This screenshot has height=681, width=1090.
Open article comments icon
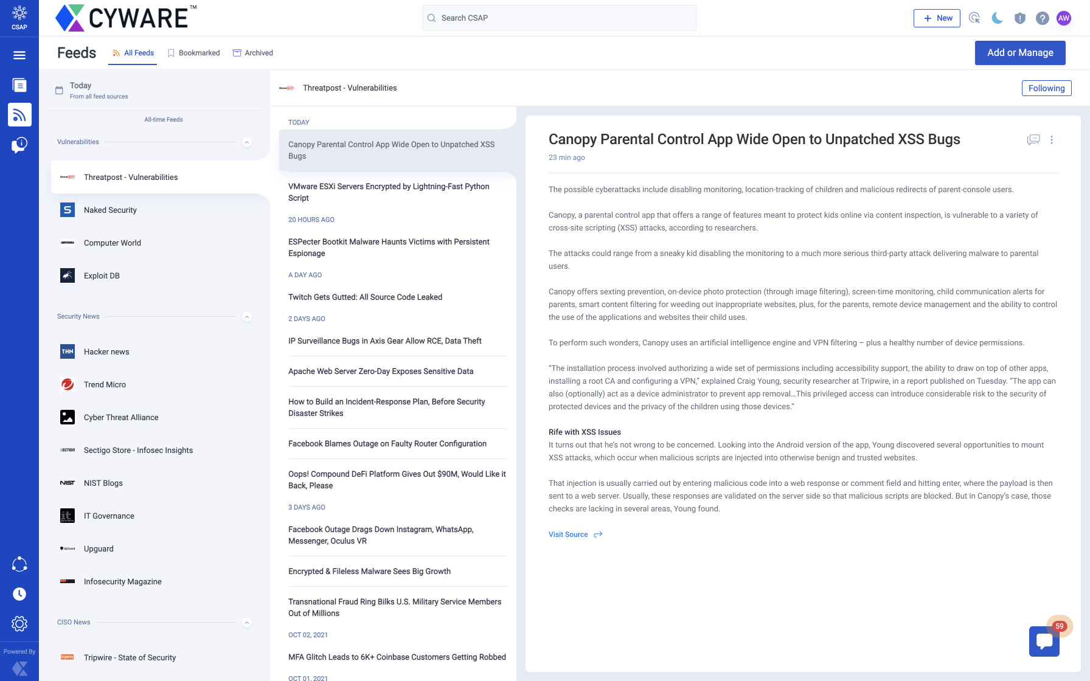coord(1033,140)
